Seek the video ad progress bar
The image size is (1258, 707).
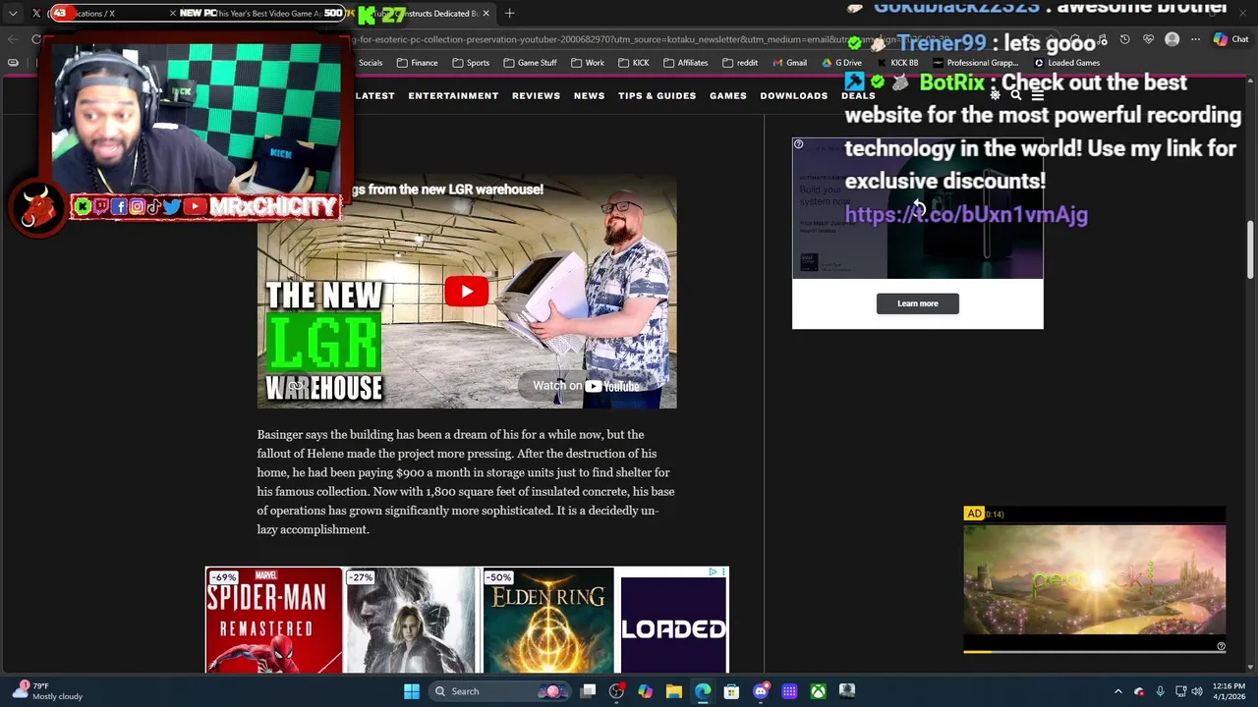pos(1094,650)
